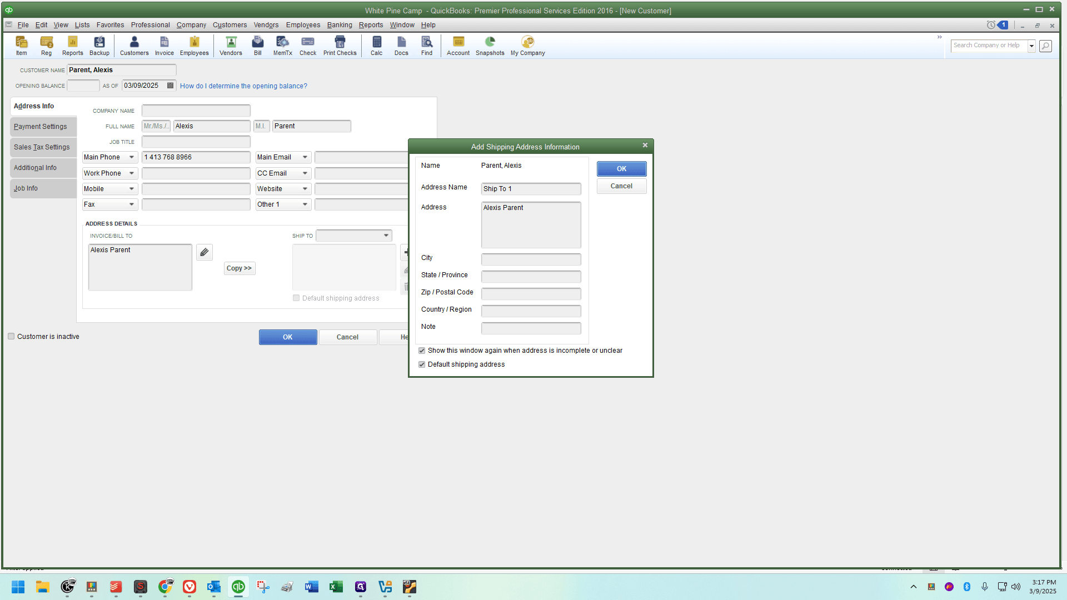Click the Country / Region field

[531, 311]
